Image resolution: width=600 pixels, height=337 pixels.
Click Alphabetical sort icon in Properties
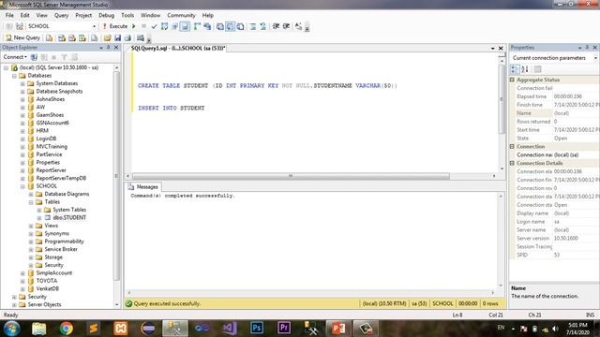(x=525, y=69)
